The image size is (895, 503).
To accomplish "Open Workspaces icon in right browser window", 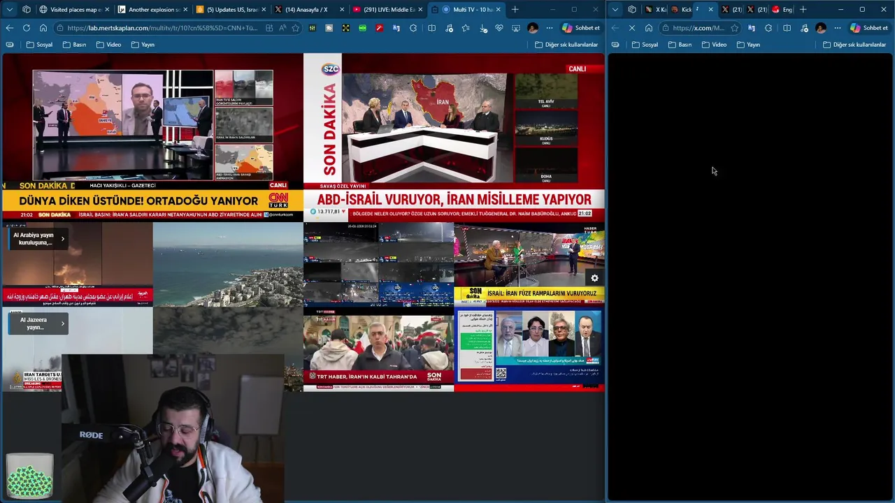I will point(632,9).
